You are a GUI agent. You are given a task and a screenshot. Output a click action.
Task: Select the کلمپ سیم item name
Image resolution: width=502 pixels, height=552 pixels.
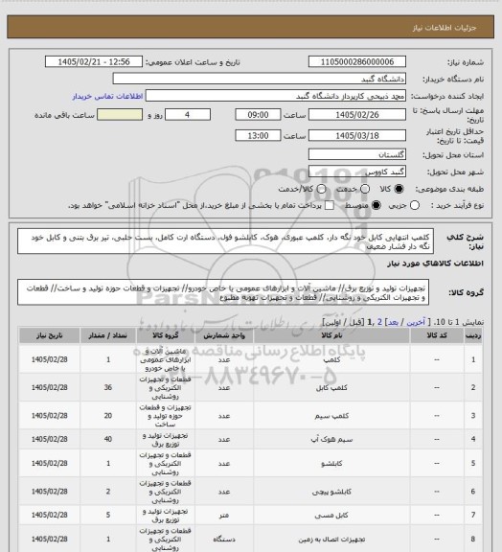[331, 416]
